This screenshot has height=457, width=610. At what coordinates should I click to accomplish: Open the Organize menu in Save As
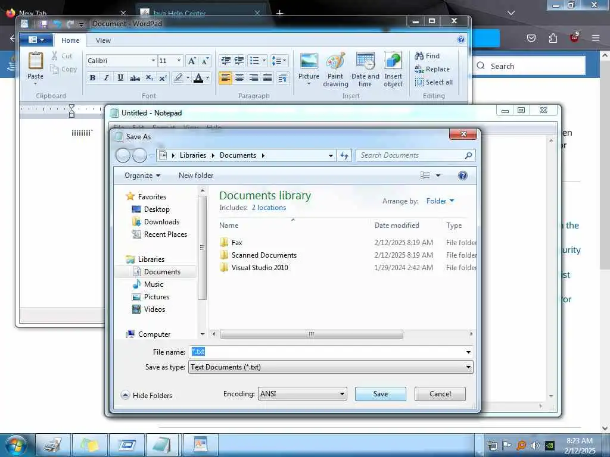point(142,176)
